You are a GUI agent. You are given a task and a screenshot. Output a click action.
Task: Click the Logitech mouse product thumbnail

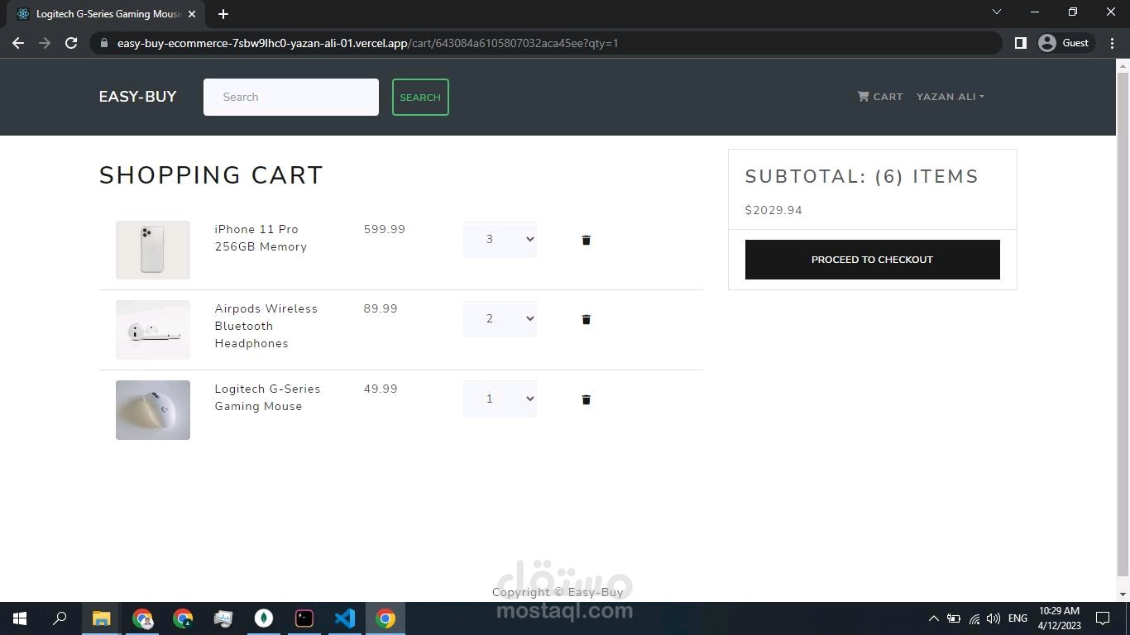[153, 410]
